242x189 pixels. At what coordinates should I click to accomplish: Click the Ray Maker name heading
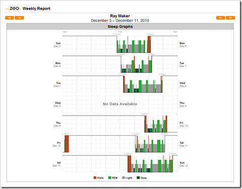click(120, 16)
